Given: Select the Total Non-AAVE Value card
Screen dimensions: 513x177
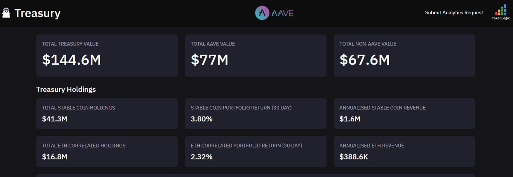Looking at the screenshot, I should tap(404, 55).
